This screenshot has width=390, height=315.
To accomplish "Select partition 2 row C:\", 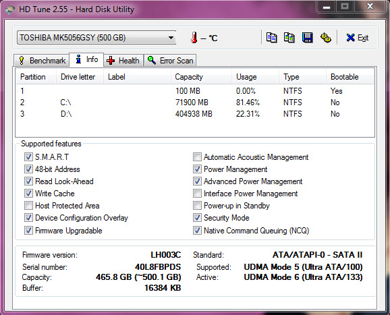I will [x=195, y=103].
